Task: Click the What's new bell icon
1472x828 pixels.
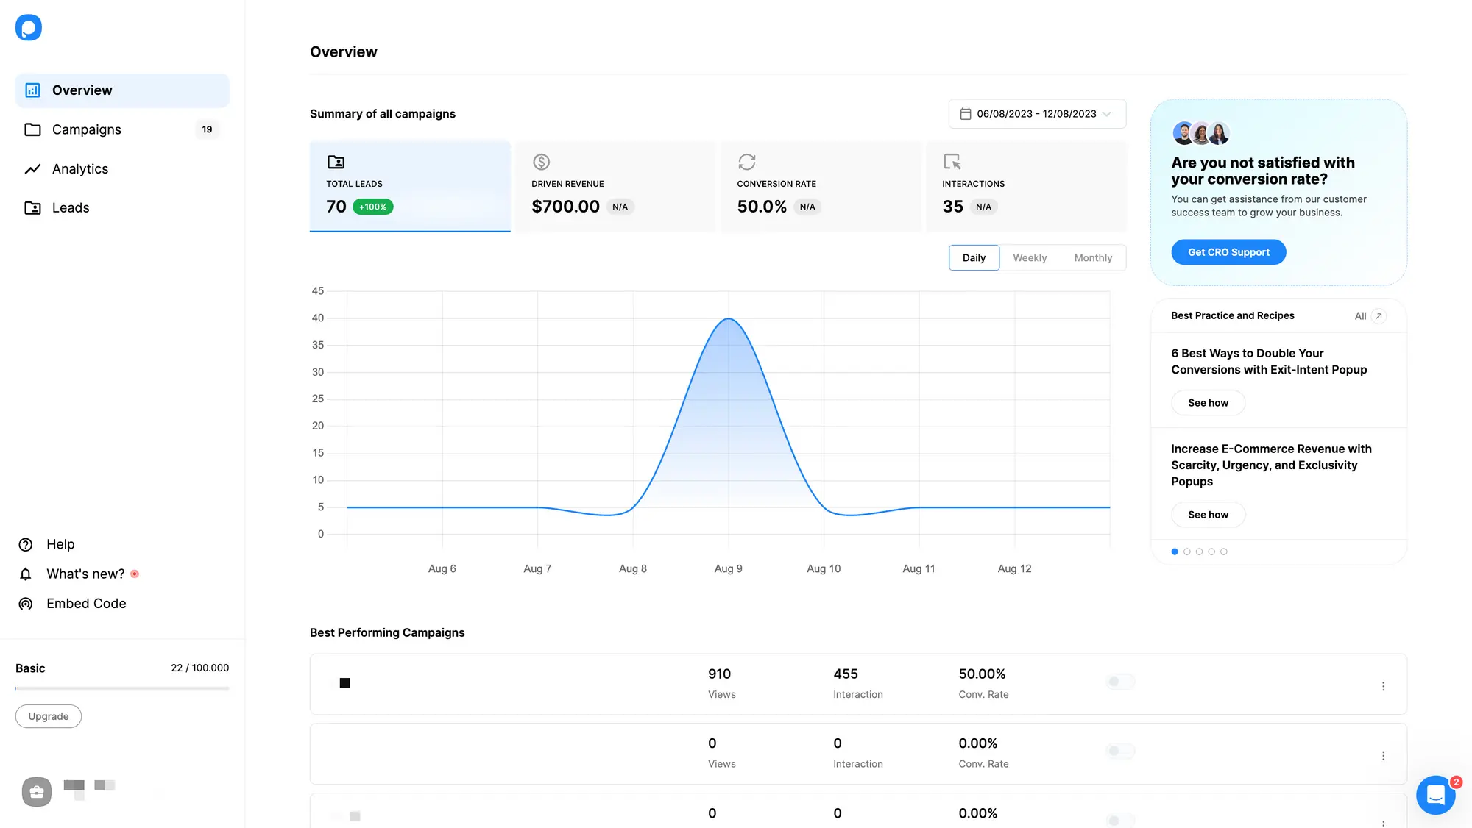Action: 26,574
